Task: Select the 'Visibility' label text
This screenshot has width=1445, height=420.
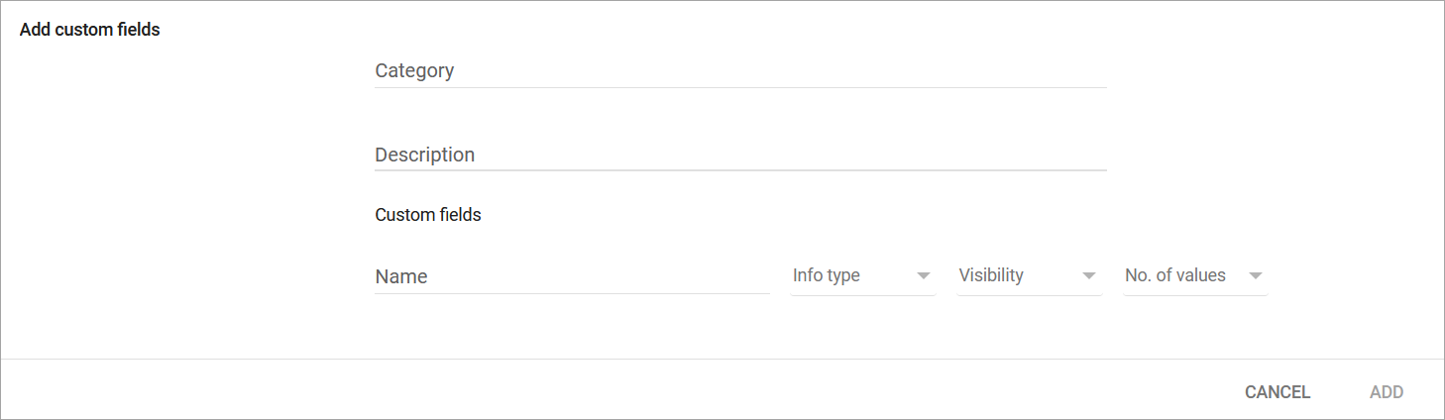Action: (991, 275)
